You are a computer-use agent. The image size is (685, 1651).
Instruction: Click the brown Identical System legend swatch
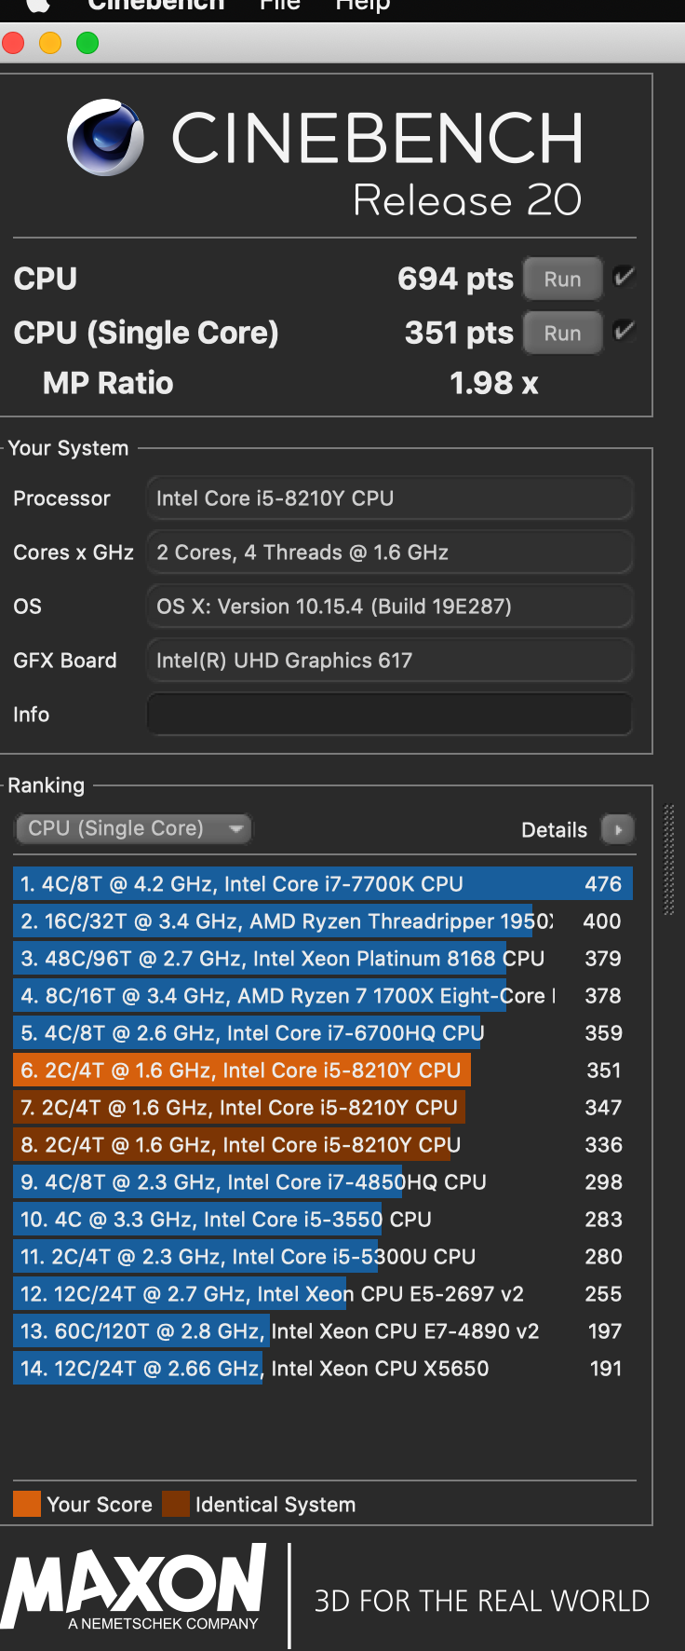pyautogui.click(x=176, y=1504)
